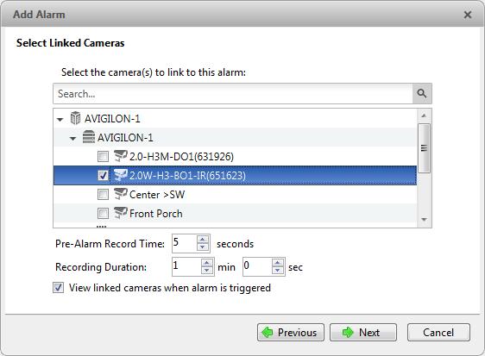Select the Center >SW camera entry
This screenshot has width=485, height=356.
235,195
